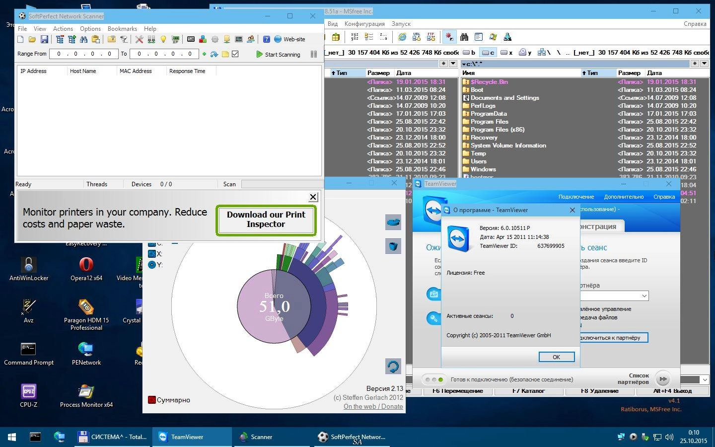715x447 pixels.
Task: Select drive x in Total Commander drive bar
Action: (507, 52)
